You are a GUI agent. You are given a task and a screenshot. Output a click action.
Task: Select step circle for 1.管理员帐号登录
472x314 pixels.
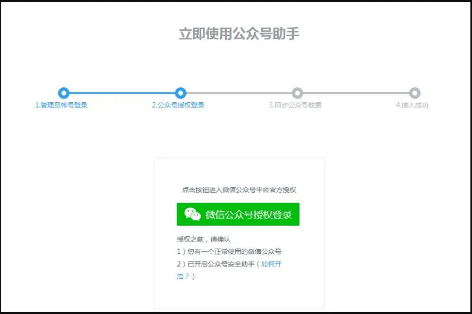pyautogui.click(x=64, y=93)
